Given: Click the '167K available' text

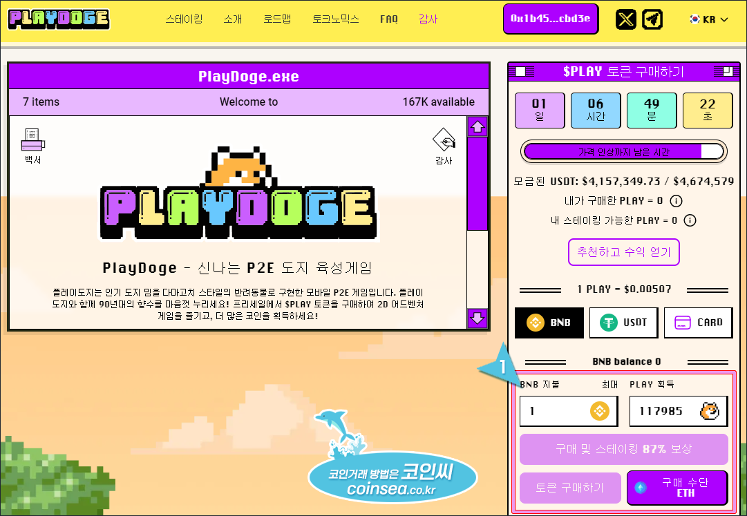Looking at the screenshot, I should (438, 102).
